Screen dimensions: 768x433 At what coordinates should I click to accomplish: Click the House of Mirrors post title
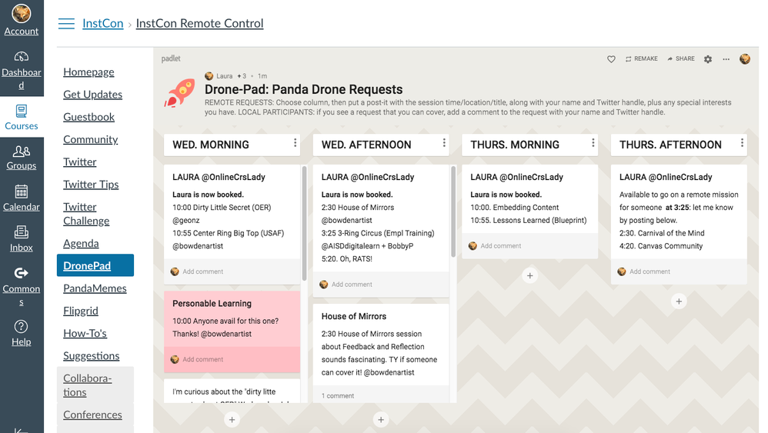pos(354,316)
